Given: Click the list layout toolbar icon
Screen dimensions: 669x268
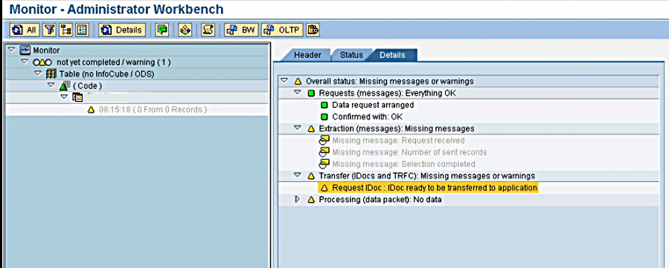Looking at the screenshot, I should click(82, 30).
